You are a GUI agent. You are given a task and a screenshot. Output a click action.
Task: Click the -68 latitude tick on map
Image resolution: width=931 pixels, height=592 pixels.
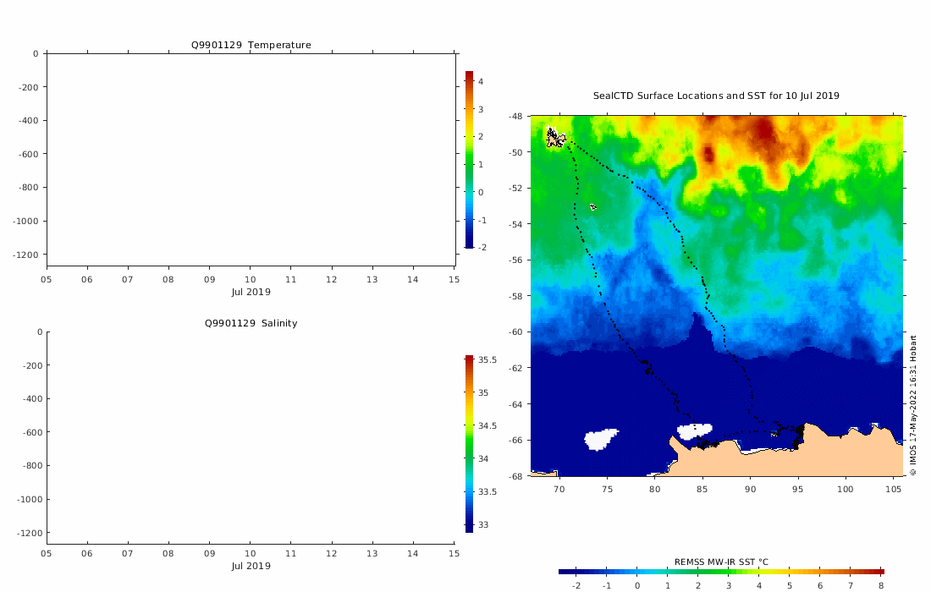coord(515,476)
